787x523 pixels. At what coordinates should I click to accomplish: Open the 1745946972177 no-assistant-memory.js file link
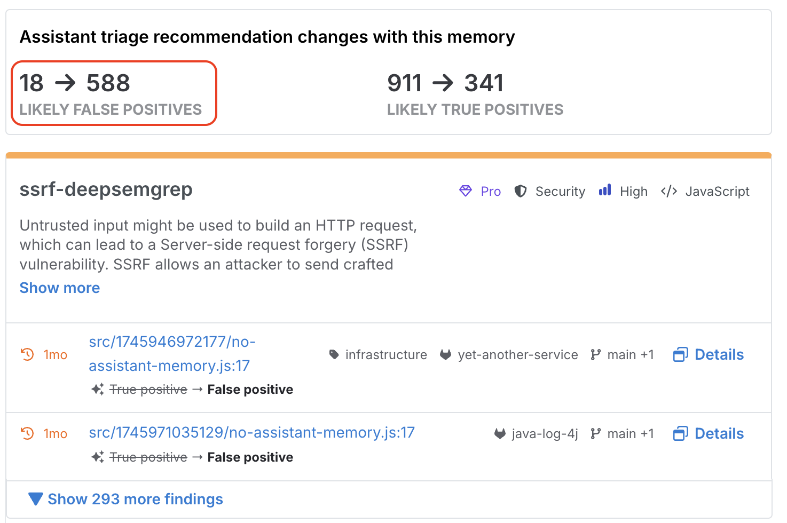point(172,353)
